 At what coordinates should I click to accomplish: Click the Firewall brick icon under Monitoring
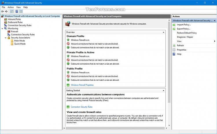9,32
